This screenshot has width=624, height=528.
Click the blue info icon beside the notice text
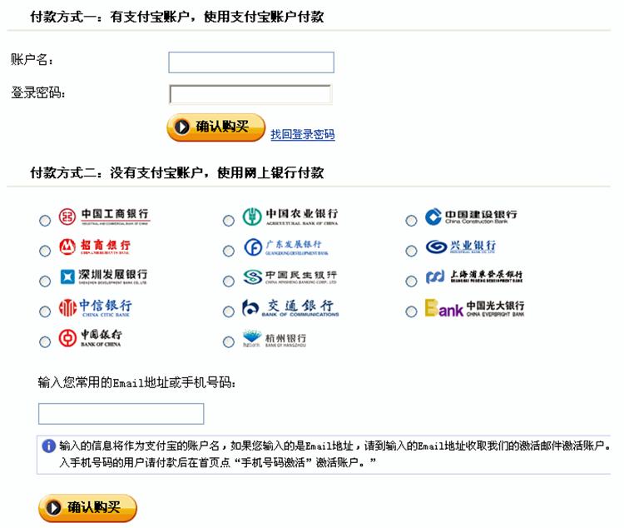(x=48, y=446)
